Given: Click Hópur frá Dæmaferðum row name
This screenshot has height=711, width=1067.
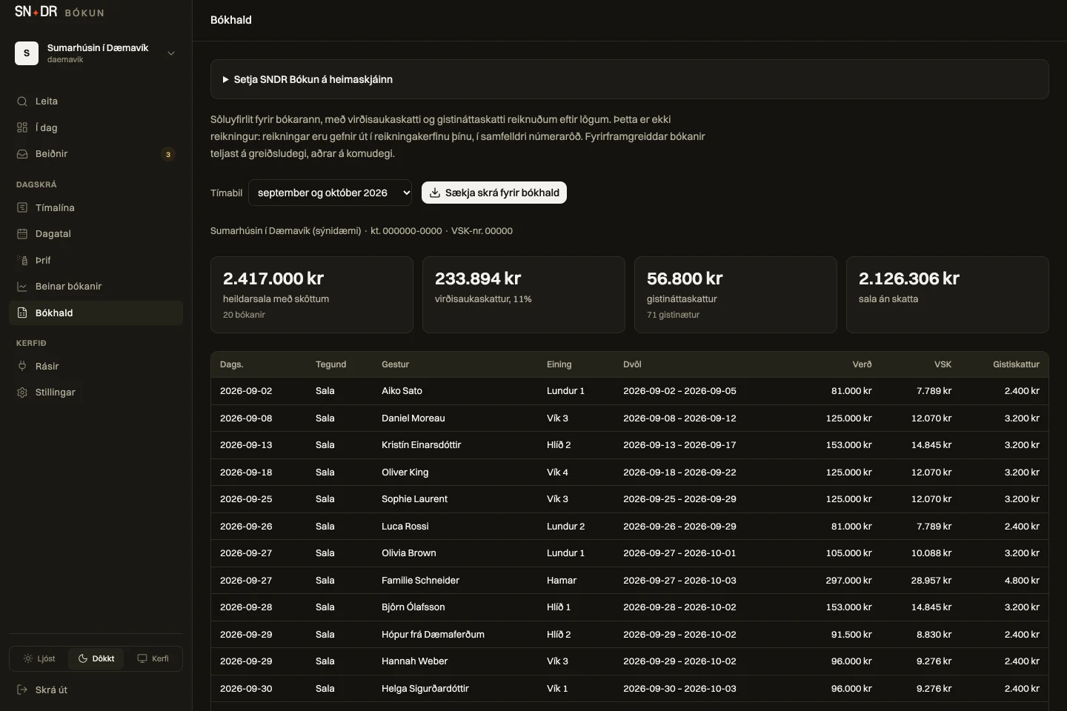Looking at the screenshot, I should coord(433,635).
